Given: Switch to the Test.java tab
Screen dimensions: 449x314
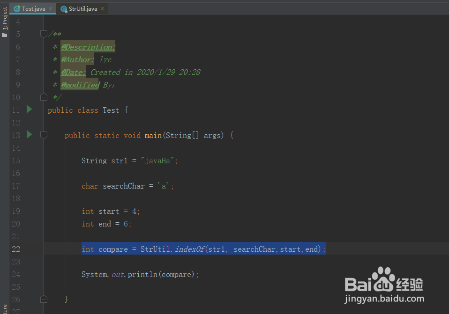Looking at the screenshot, I should pyautogui.click(x=33, y=8).
